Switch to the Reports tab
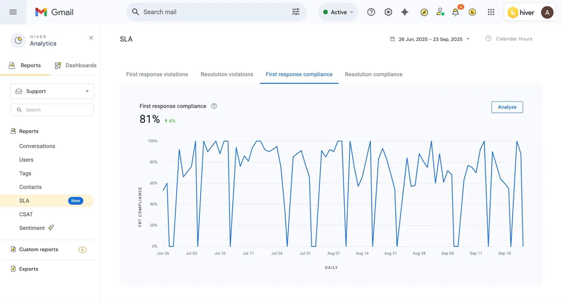Image resolution: width=562 pixels, height=303 pixels. [25, 65]
